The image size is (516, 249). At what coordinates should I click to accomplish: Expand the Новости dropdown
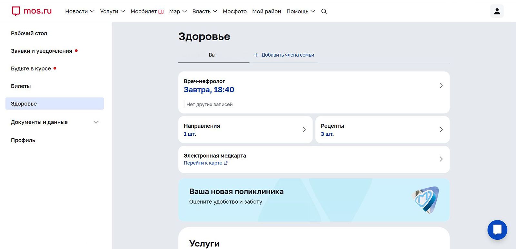(80, 11)
